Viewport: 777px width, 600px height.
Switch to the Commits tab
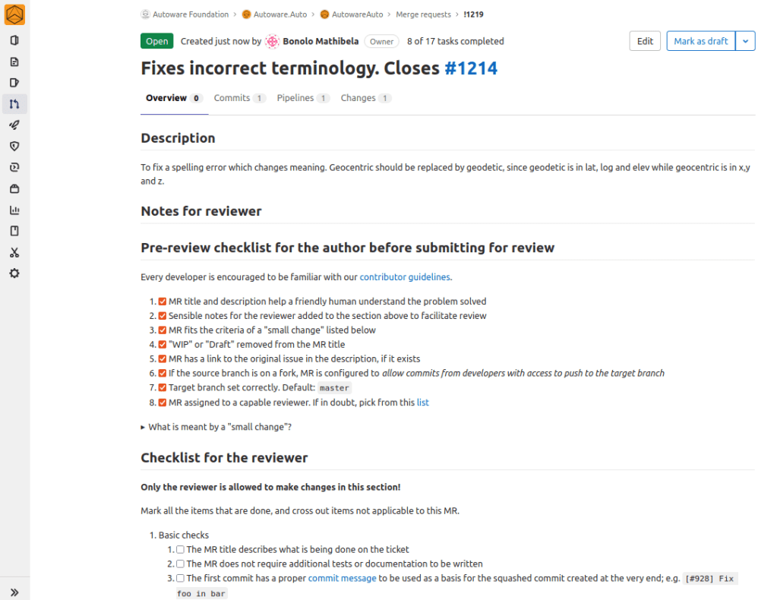(x=232, y=98)
